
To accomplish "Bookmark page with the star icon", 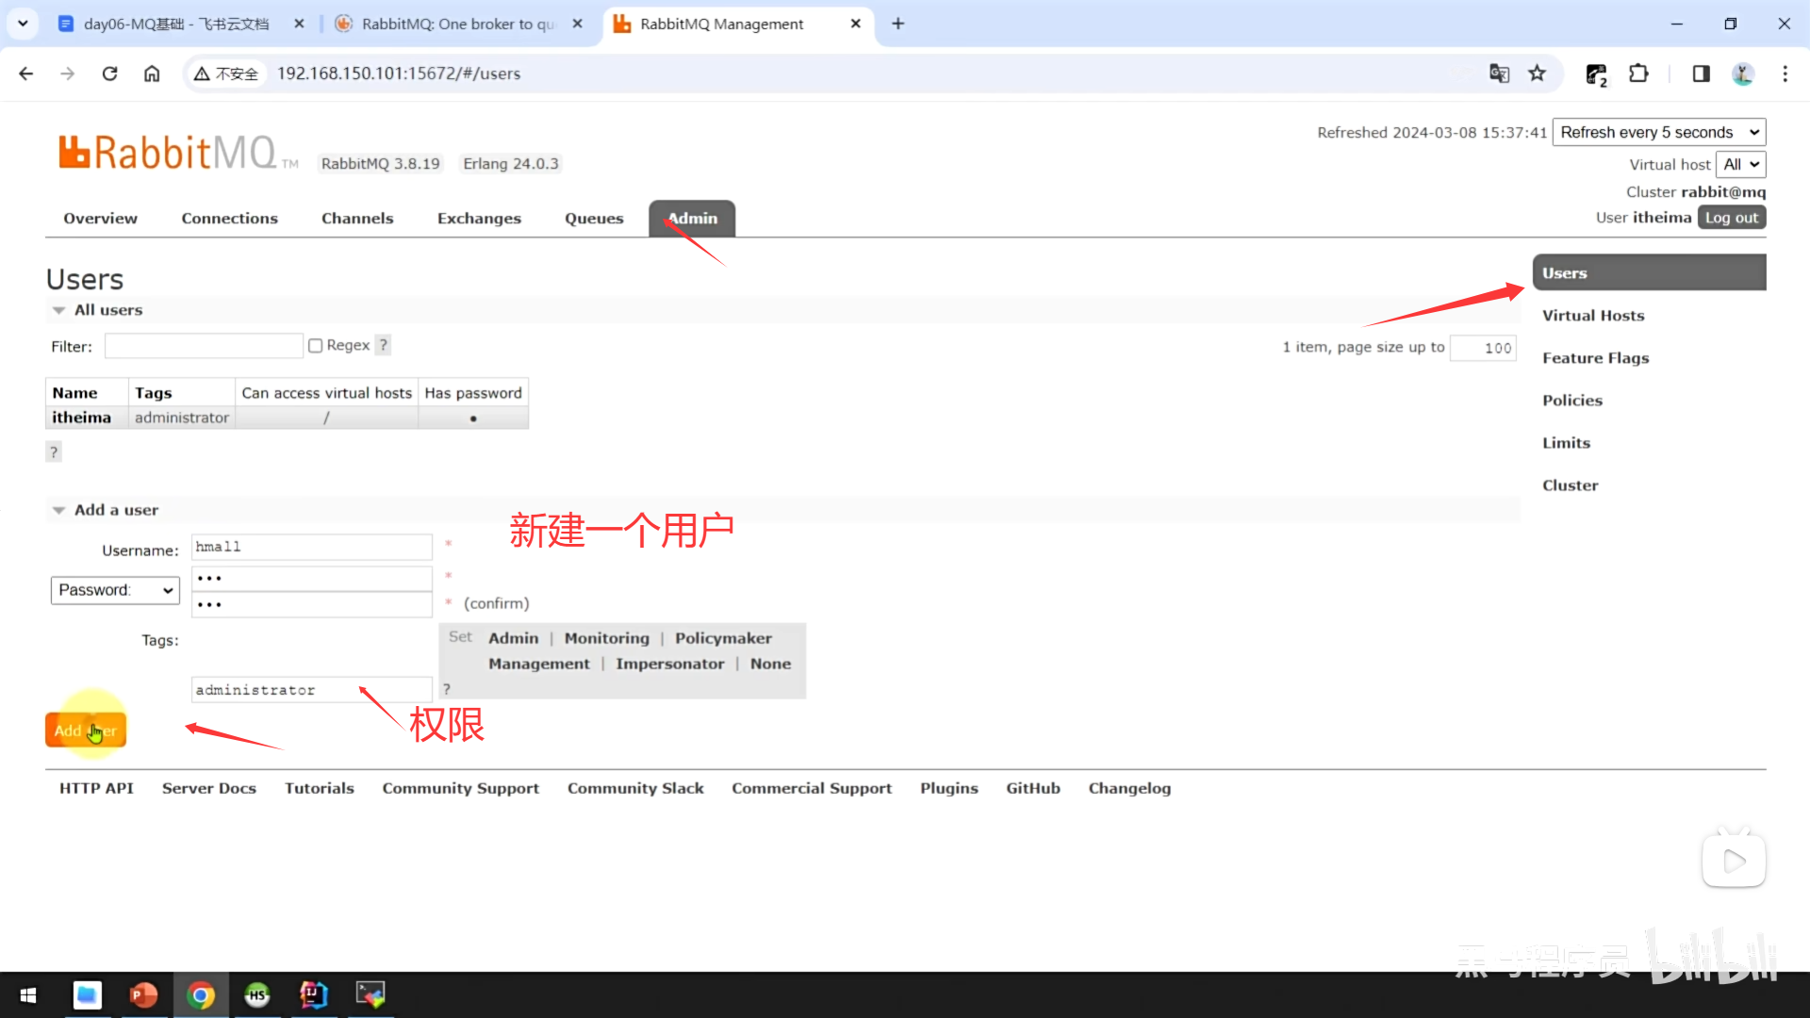I will [x=1538, y=74].
